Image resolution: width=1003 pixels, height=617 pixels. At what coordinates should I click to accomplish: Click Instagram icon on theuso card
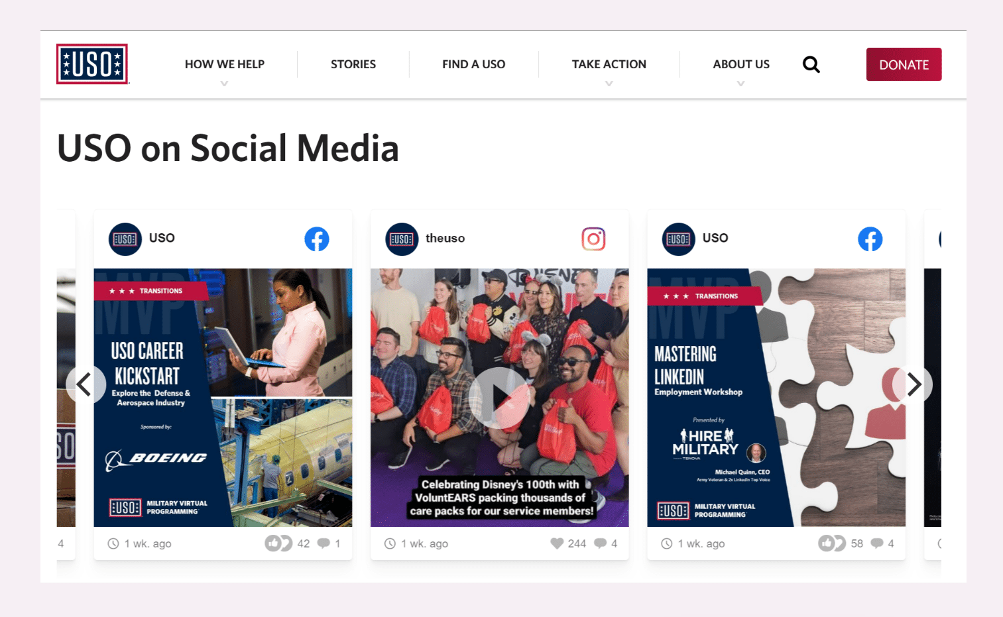(x=593, y=239)
